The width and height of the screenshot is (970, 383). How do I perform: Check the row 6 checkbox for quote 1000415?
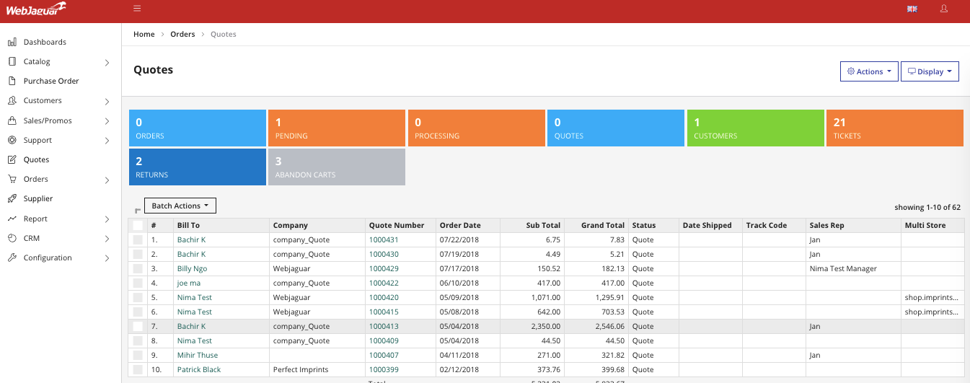click(138, 312)
